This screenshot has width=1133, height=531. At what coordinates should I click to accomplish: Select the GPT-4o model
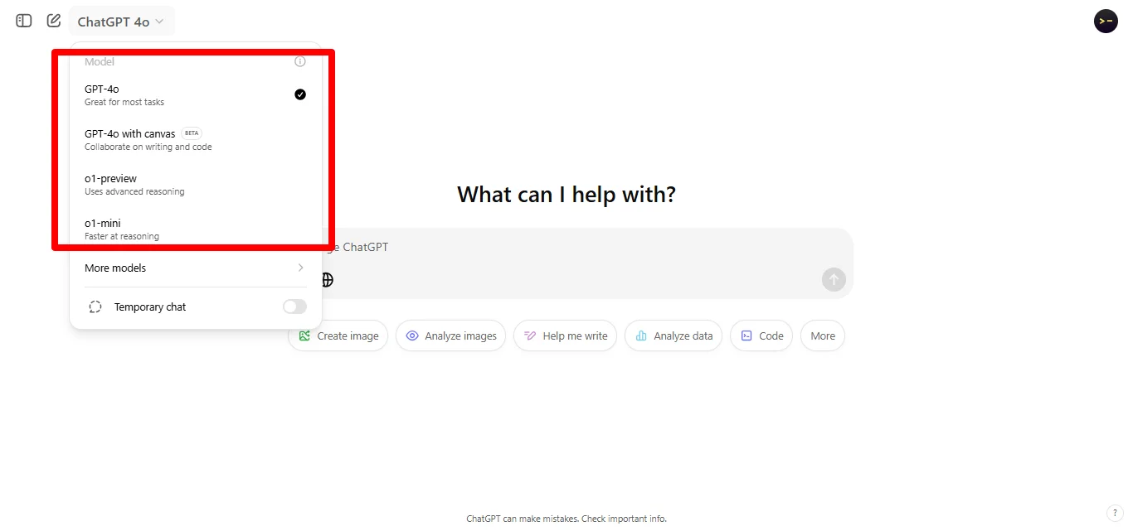[195, 95]
